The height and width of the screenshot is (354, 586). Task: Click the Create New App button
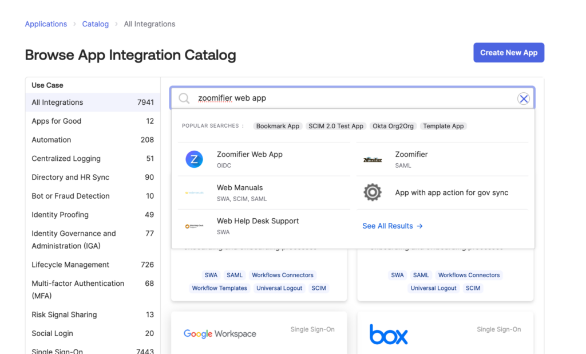[509, 52]
